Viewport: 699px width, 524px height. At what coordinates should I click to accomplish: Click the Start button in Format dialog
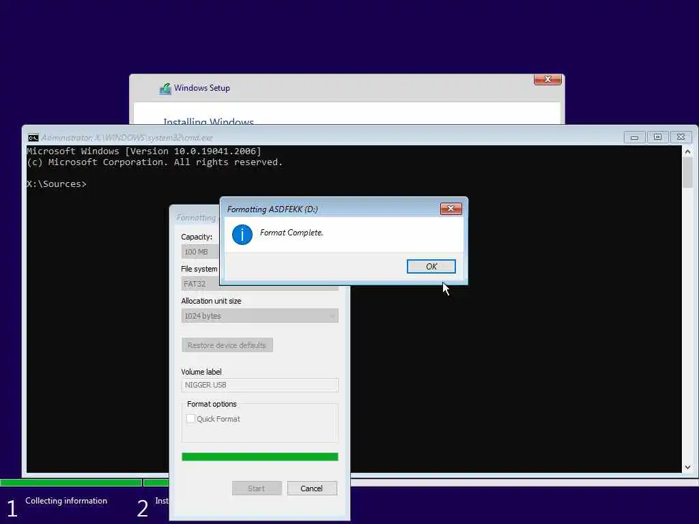pos(257,489)
